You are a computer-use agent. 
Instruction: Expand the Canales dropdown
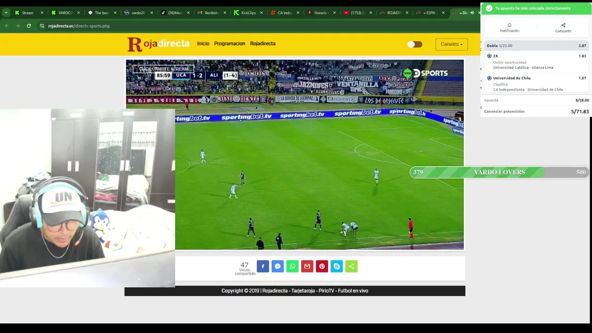pos(451,44)
